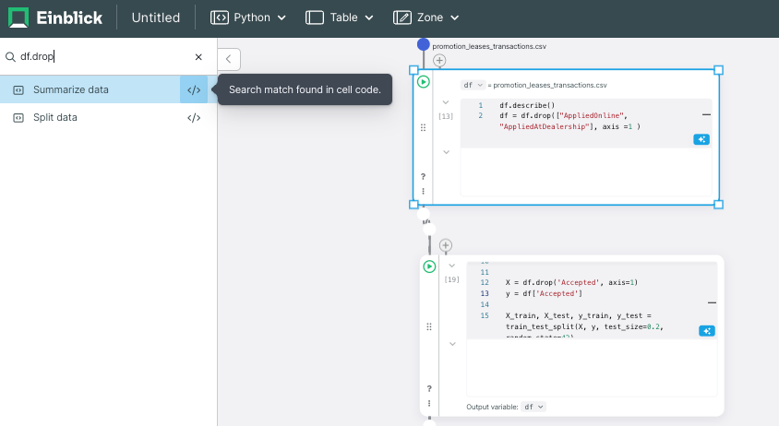Open the Table menu

(340, 18)
